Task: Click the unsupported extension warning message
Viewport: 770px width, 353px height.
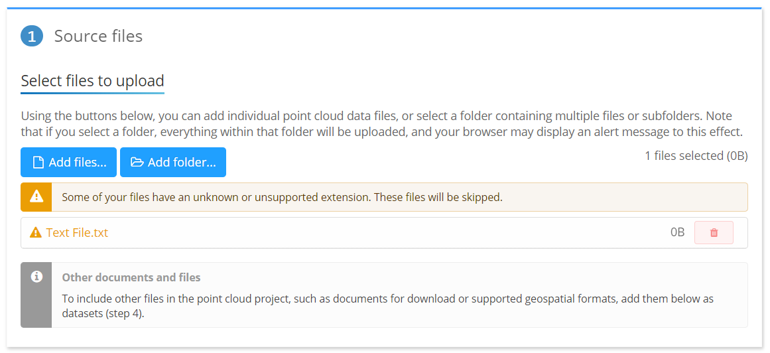Action: click(x=282, y=197)
